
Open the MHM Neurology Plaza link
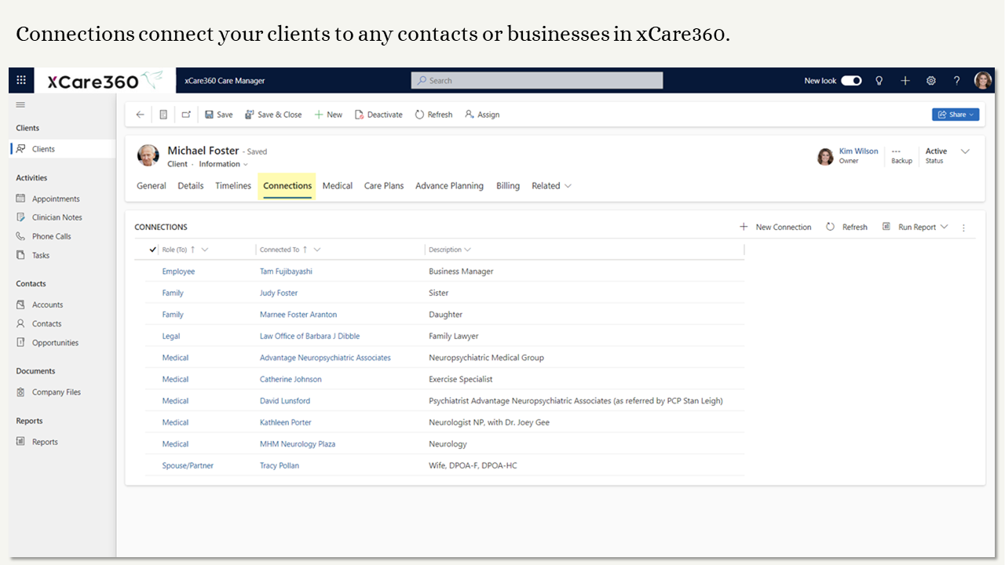pos(298,444)
